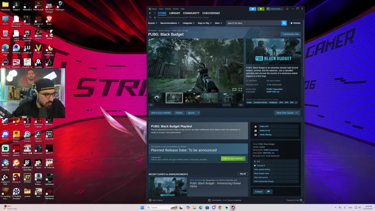The width and height of the screenshot is (375, 211).
Task: Expand the More store menu dropdown
Action: [218, 23]
